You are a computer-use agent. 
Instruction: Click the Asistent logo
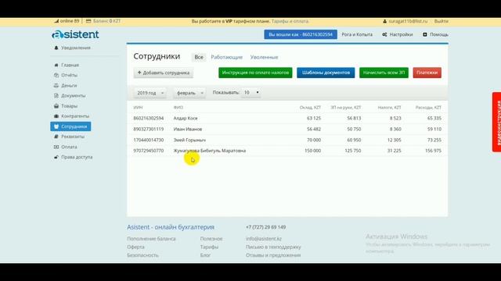(x=75, y=34)
